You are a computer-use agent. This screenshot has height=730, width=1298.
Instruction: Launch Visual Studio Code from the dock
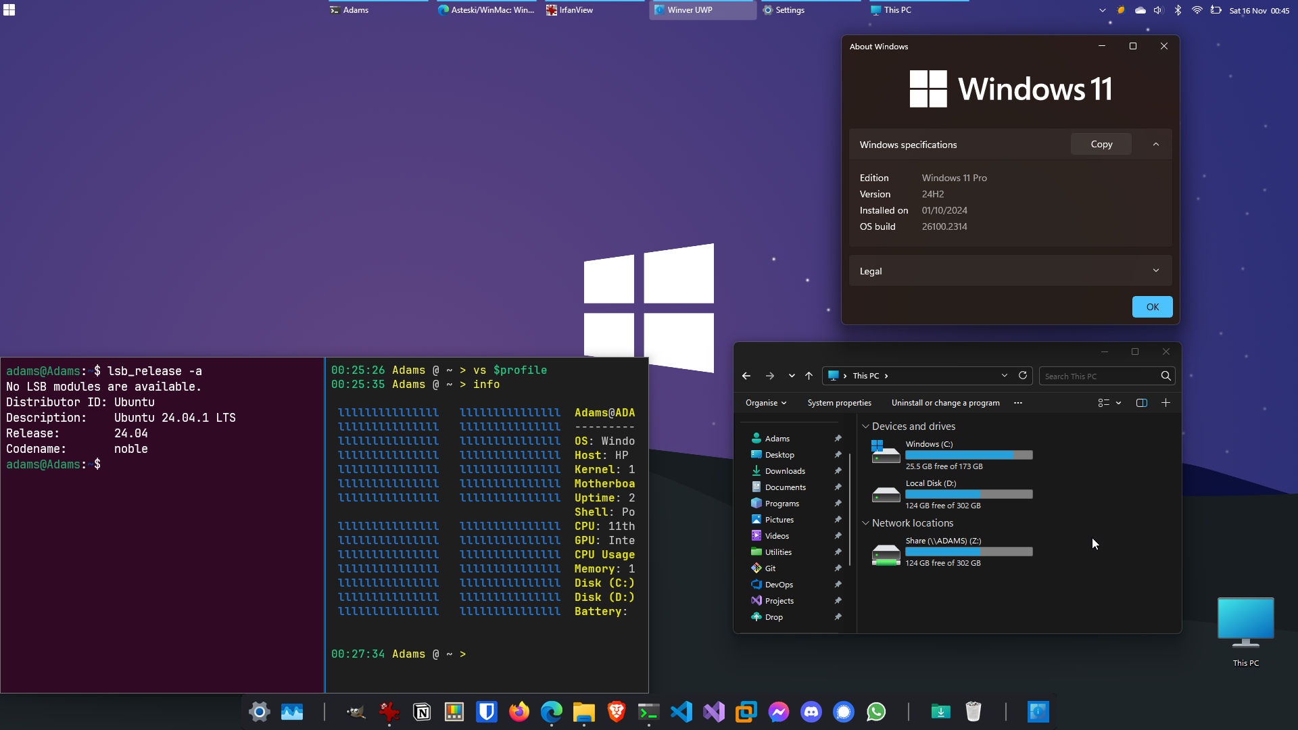[x=681, y=712]
